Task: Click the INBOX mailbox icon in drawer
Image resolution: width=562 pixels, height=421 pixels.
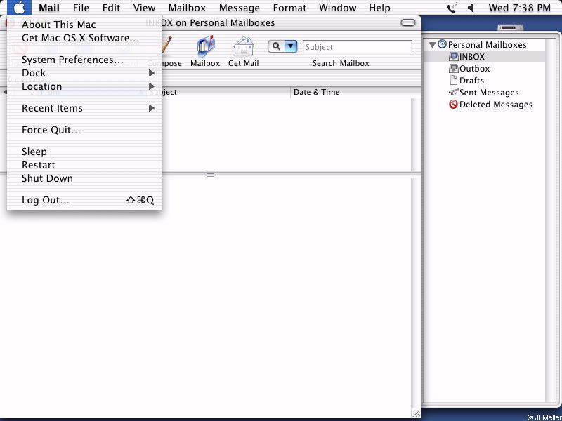Action: [454, 56]
